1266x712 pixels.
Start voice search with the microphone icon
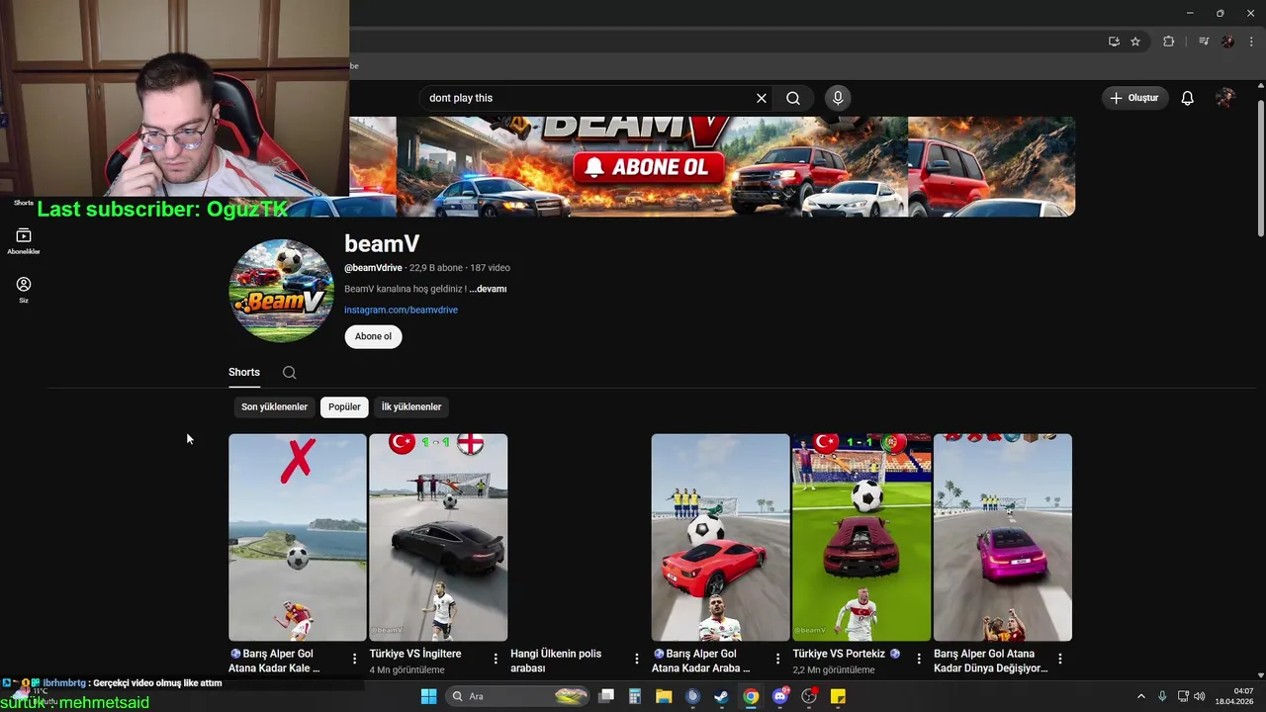coord(838,98)
